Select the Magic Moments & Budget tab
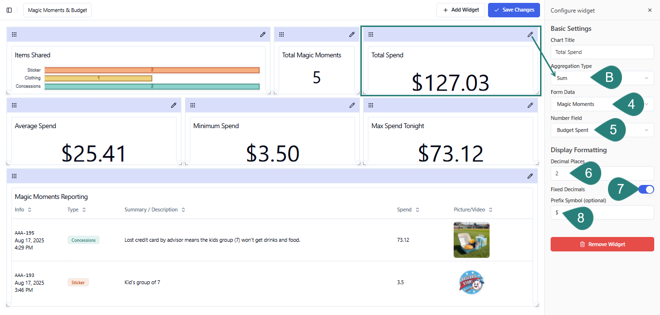Image resolution: width=660 pixels, height=315 pixels. [x=57, y=10]
